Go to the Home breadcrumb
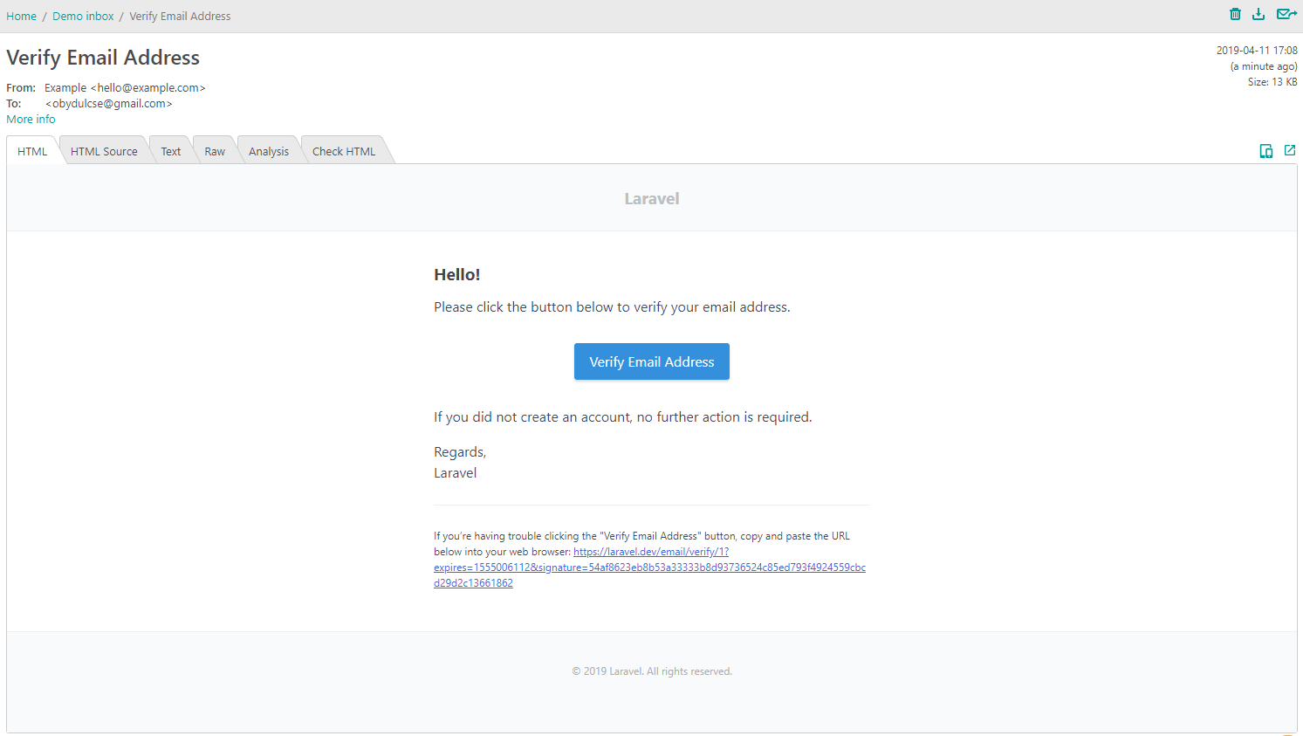Image resolution: width=1303 pixels, height=736 pixels. pos(22,17)
